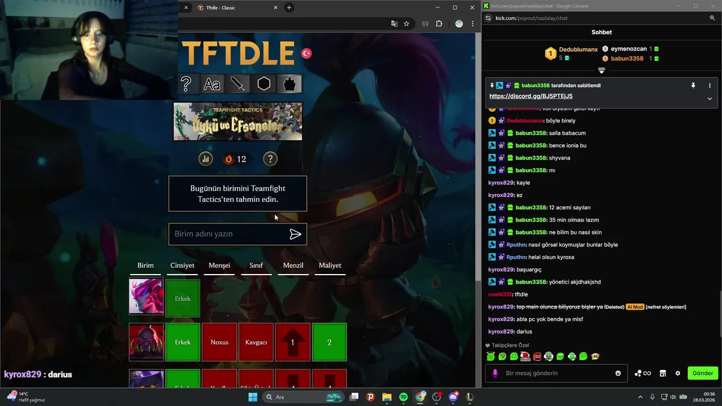Click babun3358 in the top gifters leaderboard
722x406 pixels.
coord(627,59)
